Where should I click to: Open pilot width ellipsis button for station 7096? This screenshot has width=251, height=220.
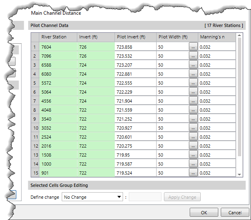[193, 56]
